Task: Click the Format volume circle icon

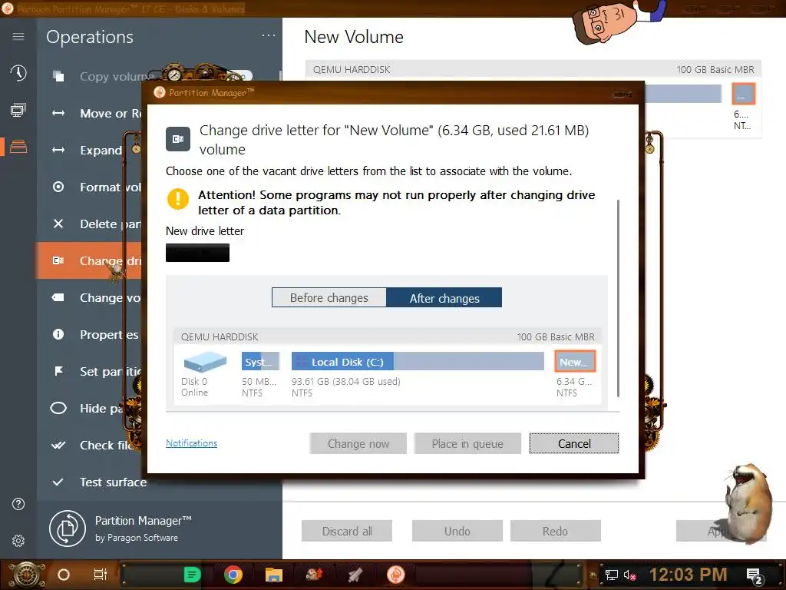Action: (58, 187)
